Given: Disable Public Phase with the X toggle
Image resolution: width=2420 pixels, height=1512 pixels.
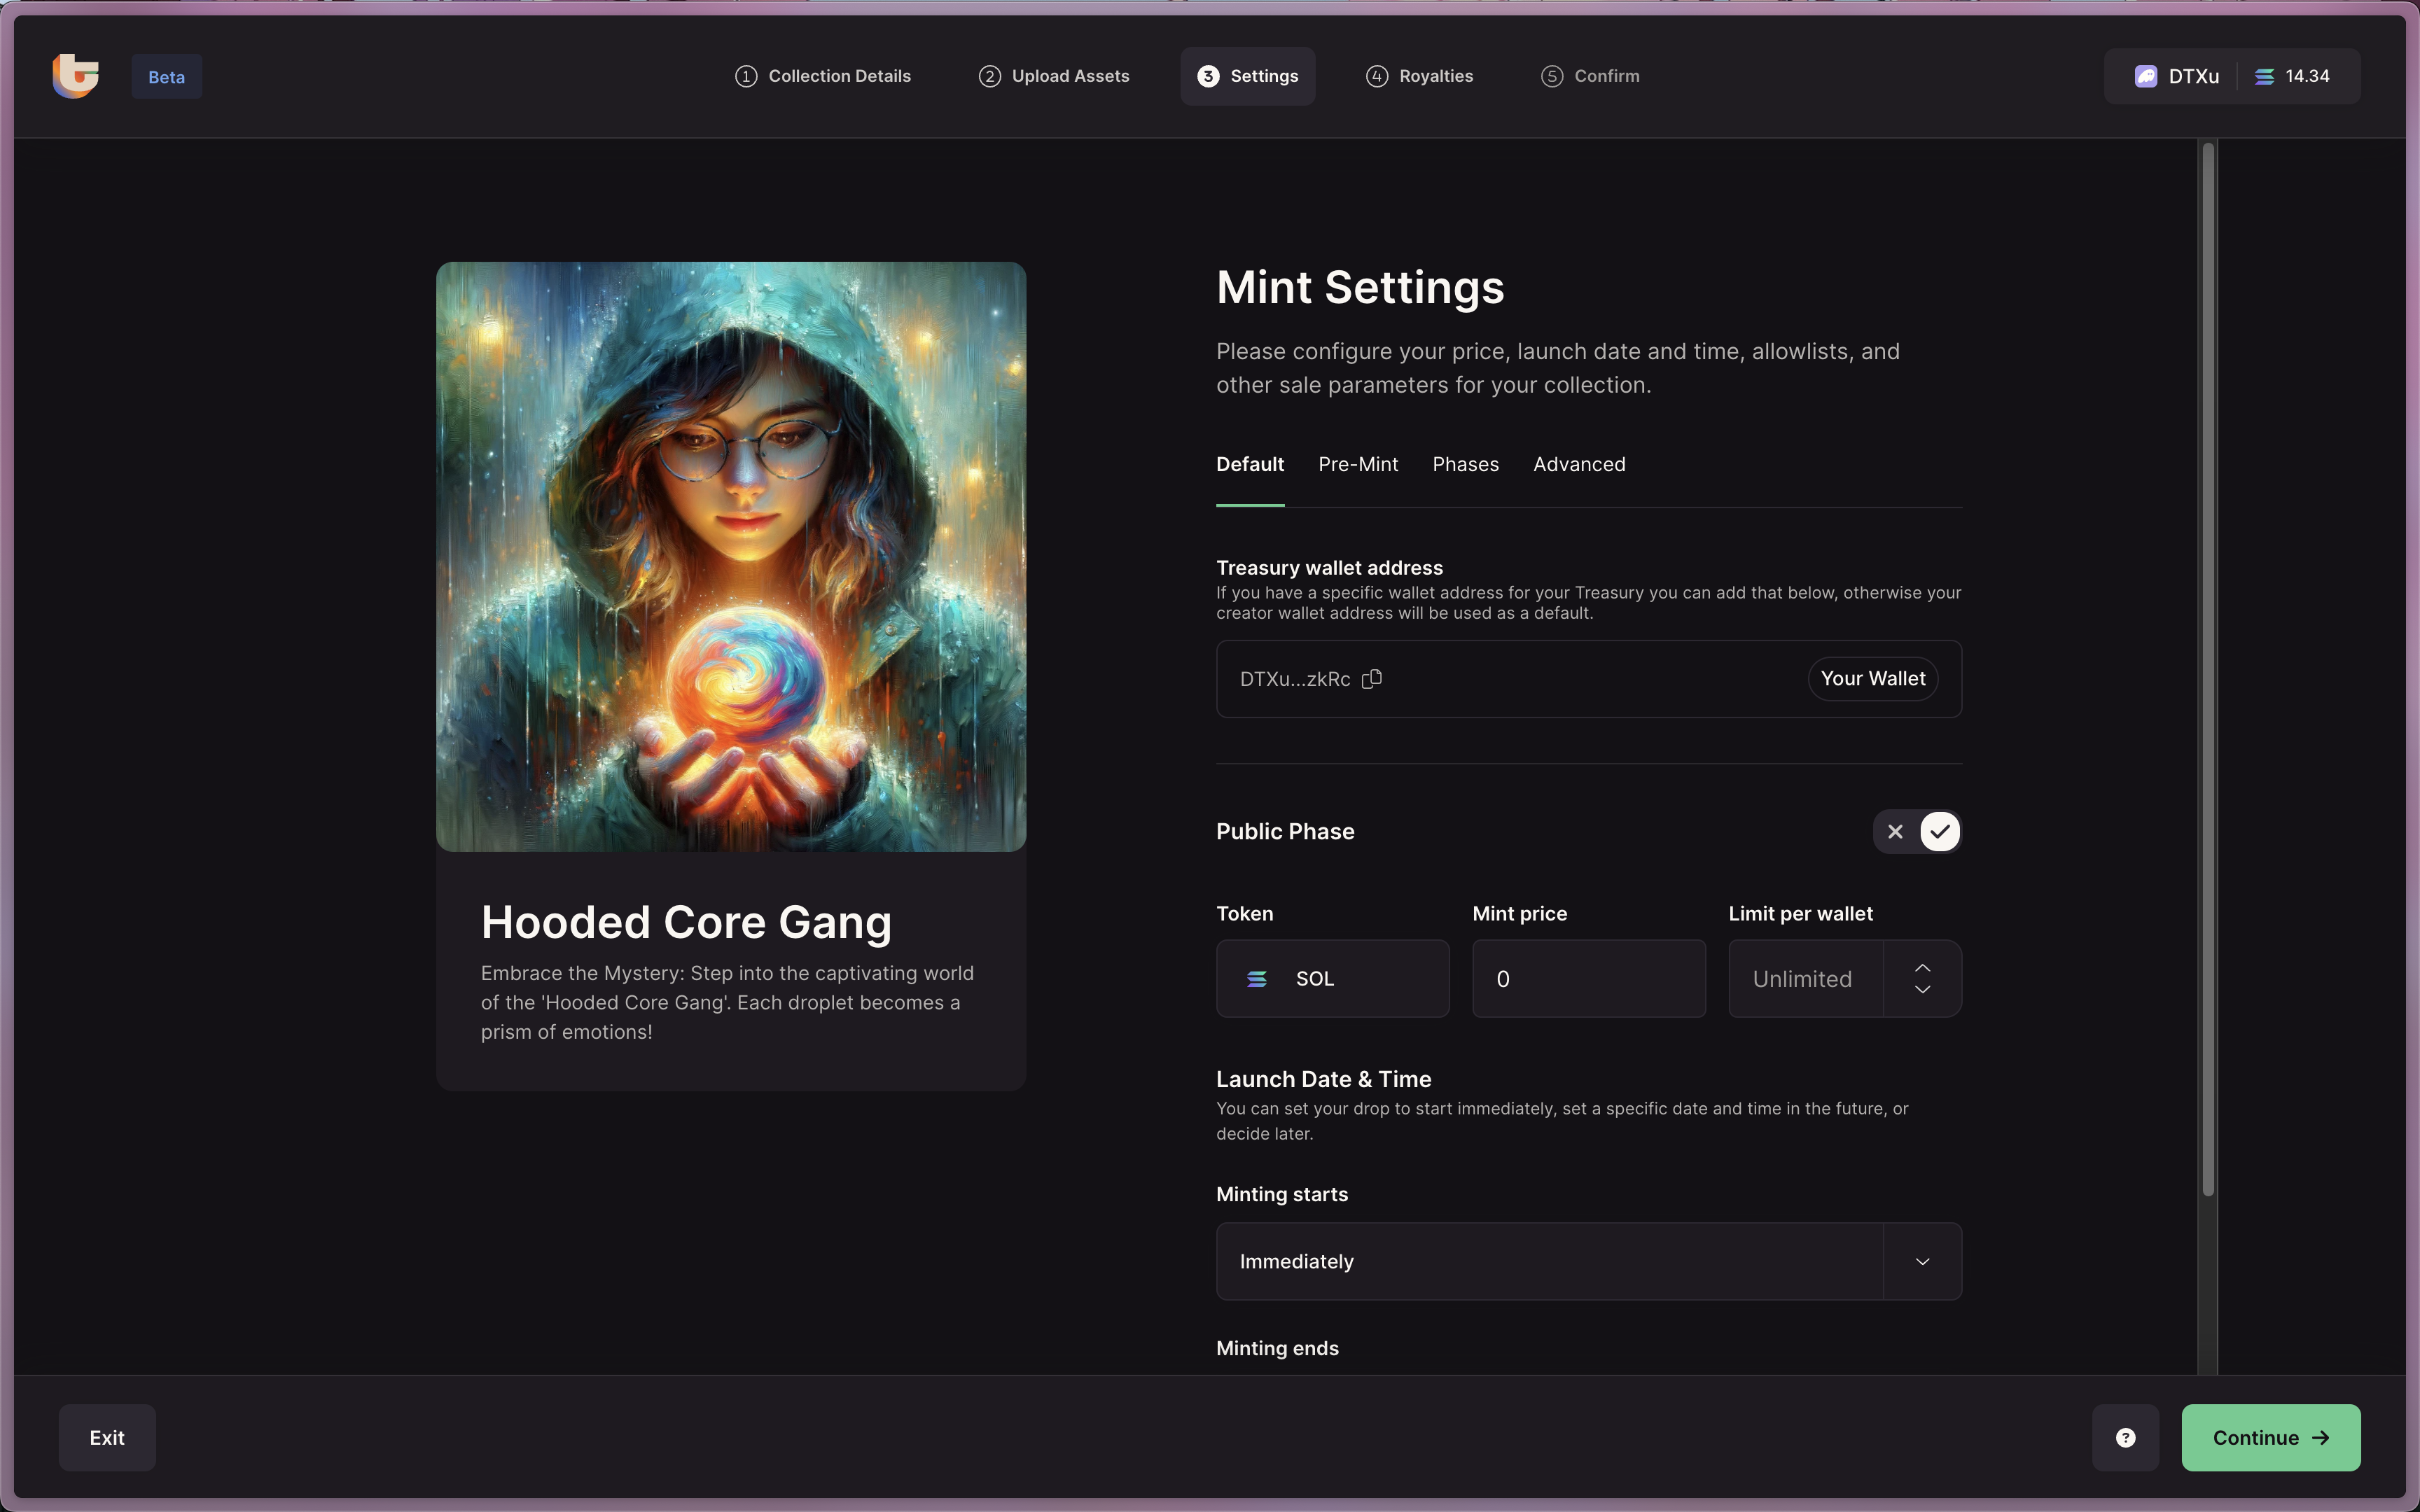Looking at the screenshot, I should [x=1895, y=832].
